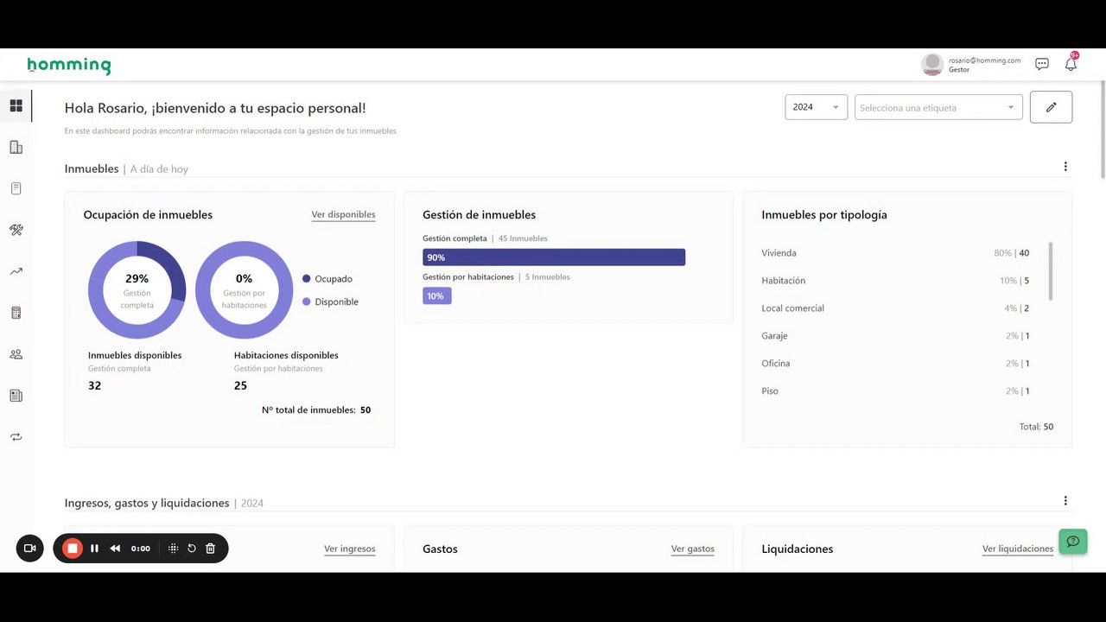
Task: Click Ver disponibles link
Action: pyautogui.click(x=343, y=214)
